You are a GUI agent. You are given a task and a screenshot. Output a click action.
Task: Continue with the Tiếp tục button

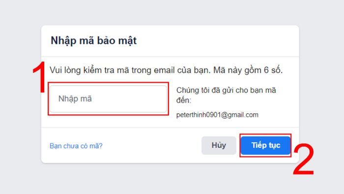[265, 145]
